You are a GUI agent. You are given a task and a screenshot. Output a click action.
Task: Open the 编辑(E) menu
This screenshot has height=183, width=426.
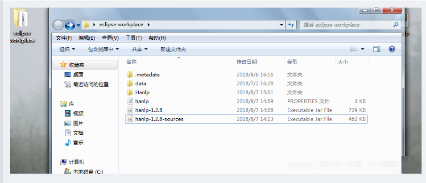pyautogui.click(x=87, y=38)
